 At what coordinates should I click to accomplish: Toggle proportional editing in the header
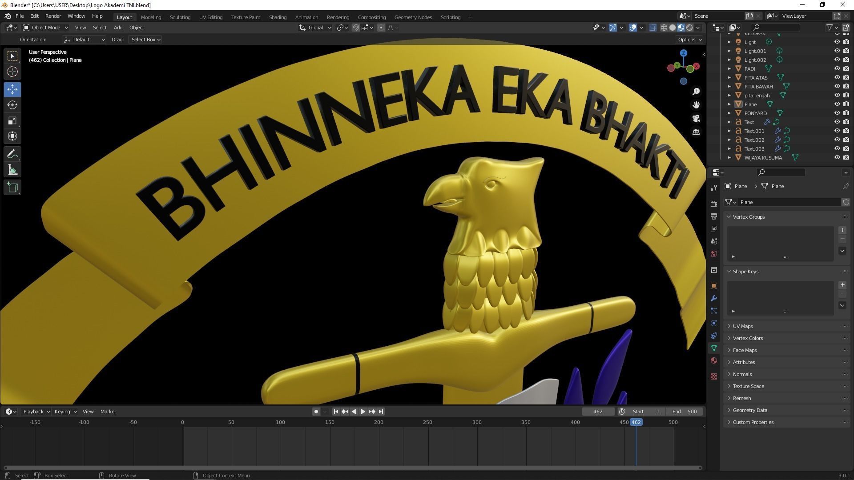(381, 28)
